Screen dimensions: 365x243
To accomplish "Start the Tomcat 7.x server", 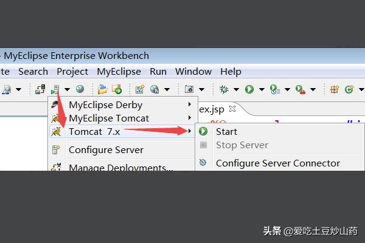I will [226, 131].
